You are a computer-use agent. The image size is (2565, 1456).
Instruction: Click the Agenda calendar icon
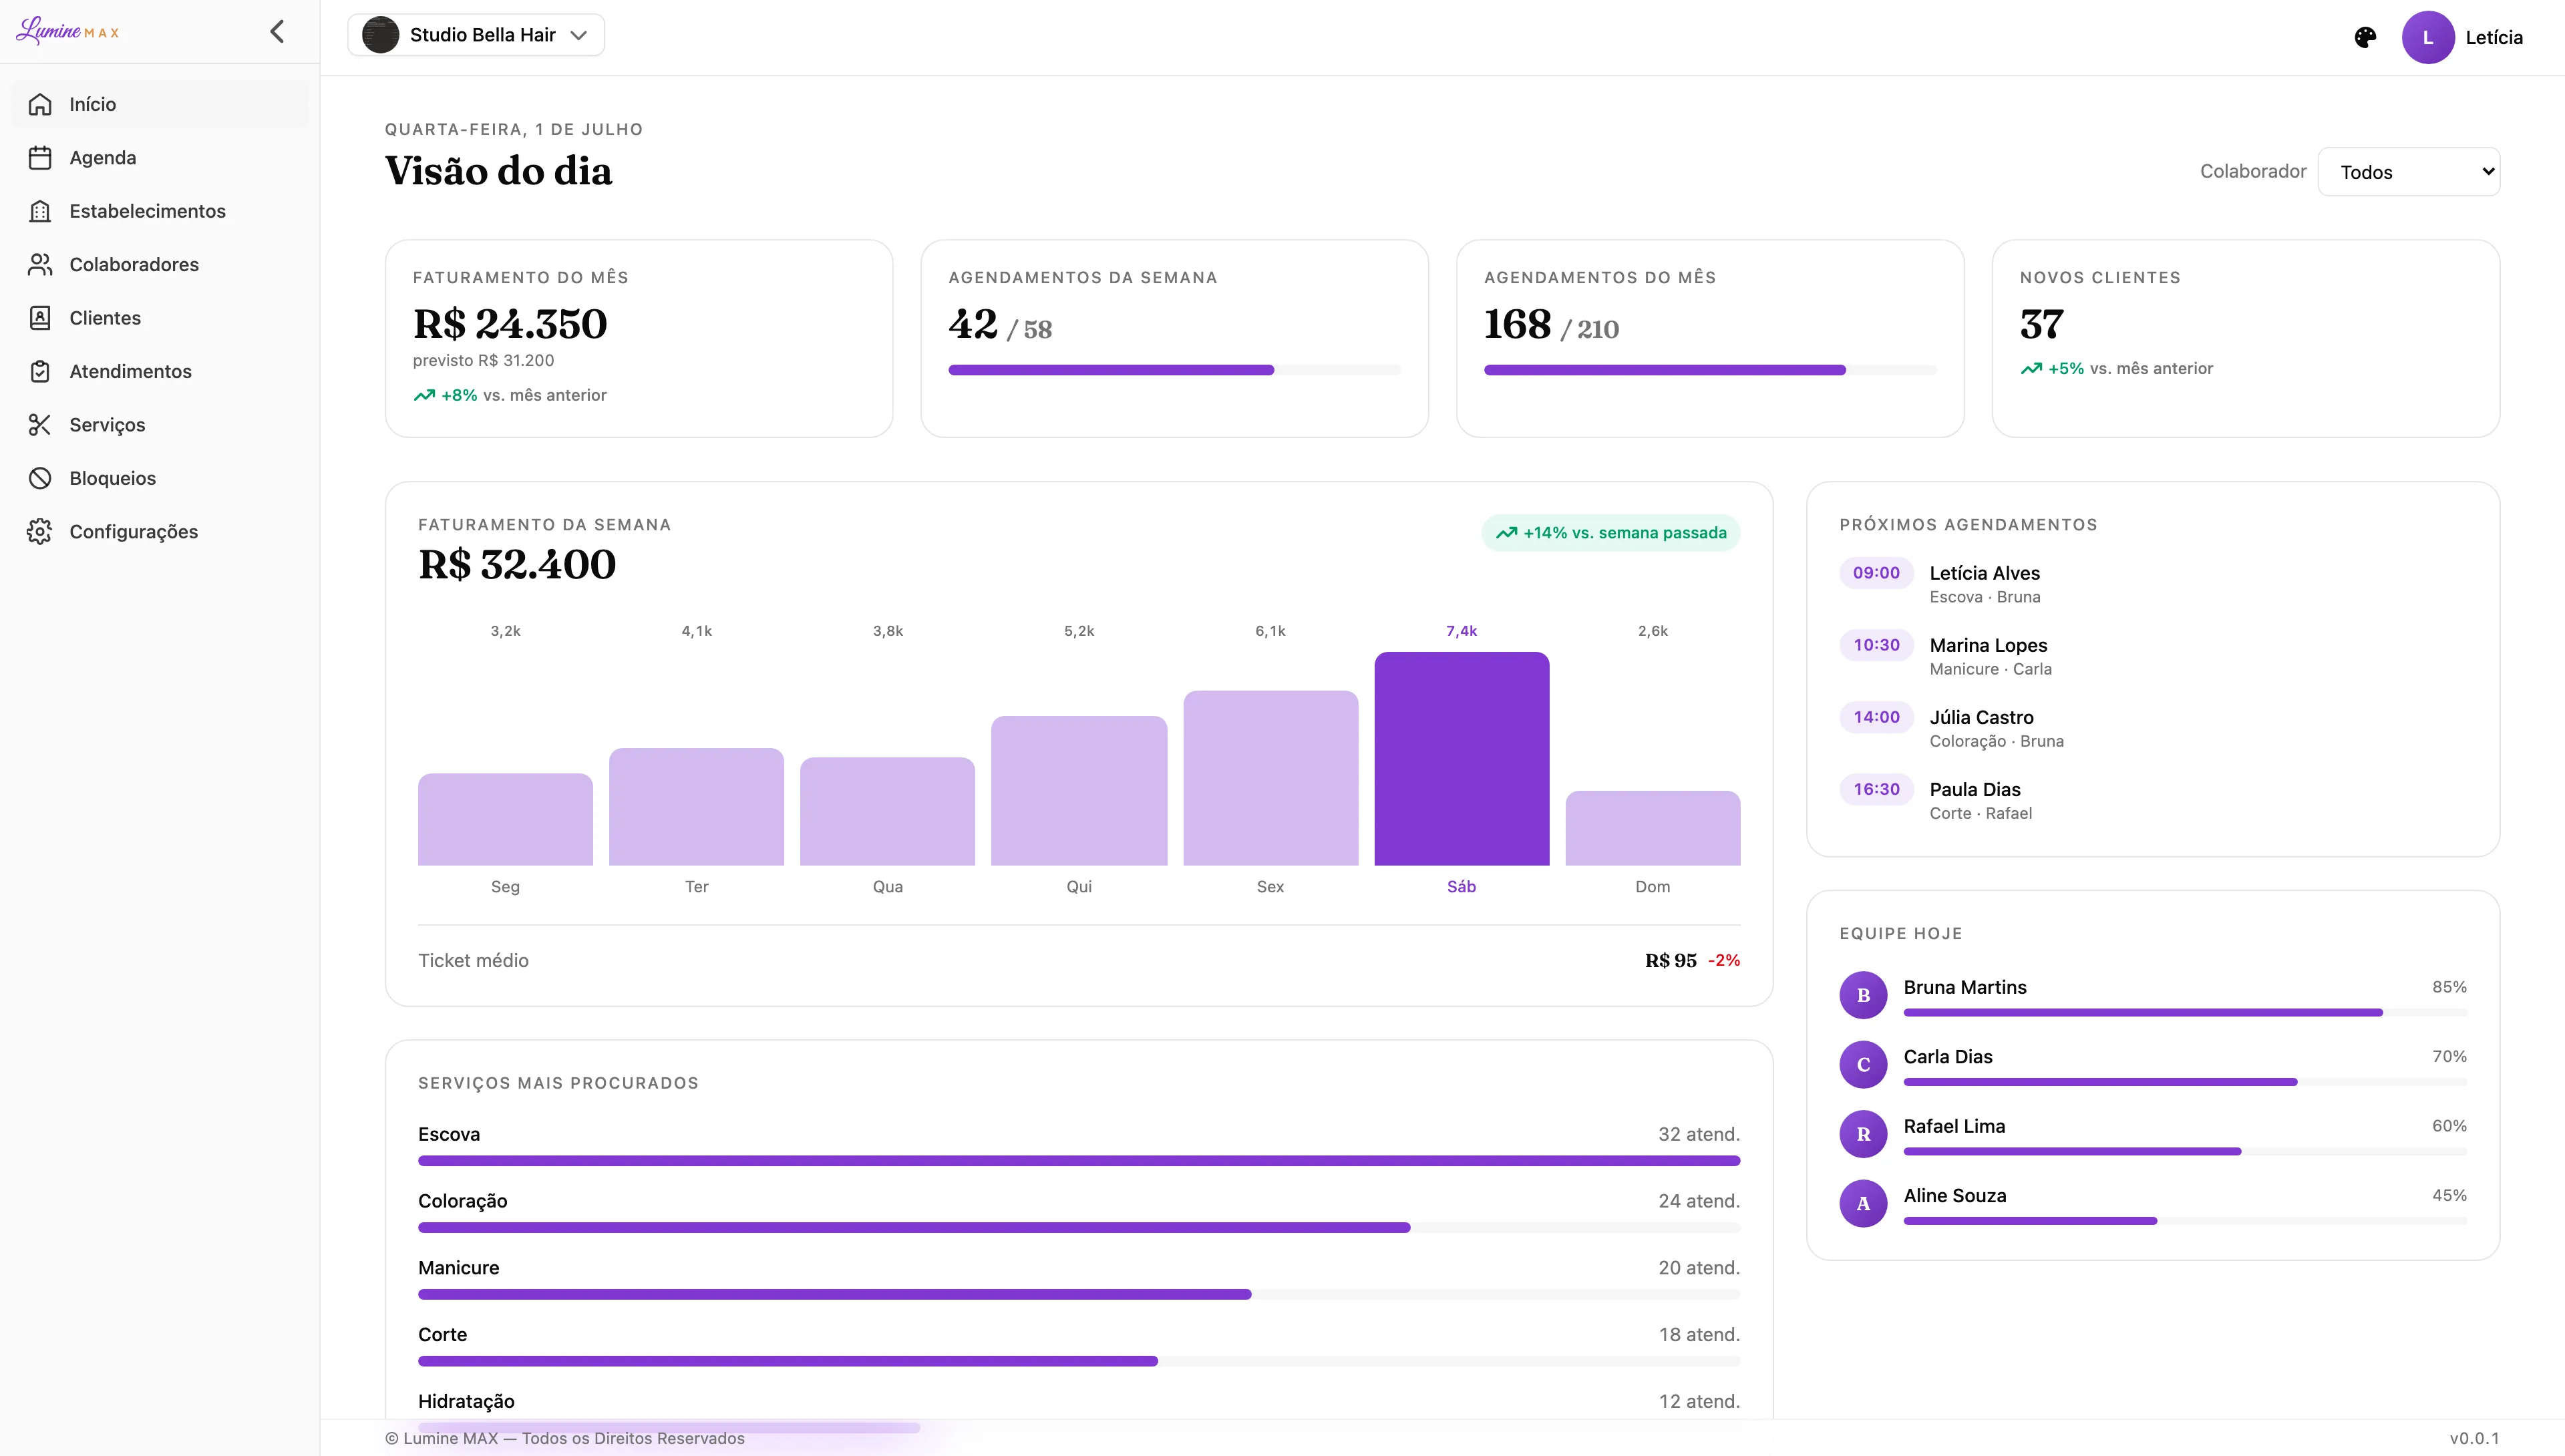point(40,158)
